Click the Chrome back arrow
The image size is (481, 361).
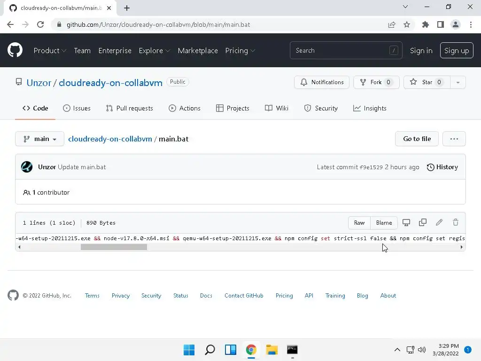tap(10, 24)
